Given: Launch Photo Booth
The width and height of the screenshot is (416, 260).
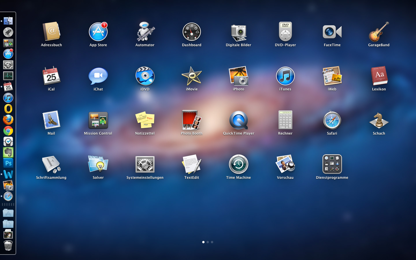Looking at the screenshot, I should click(x=192, y=120).
